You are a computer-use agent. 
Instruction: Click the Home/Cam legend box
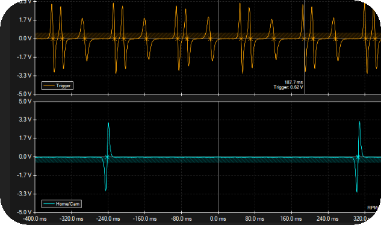[x=61, y=204]
